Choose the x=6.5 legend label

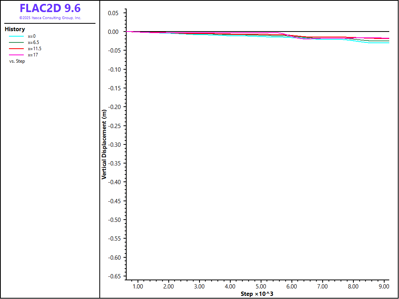point(33,42)
